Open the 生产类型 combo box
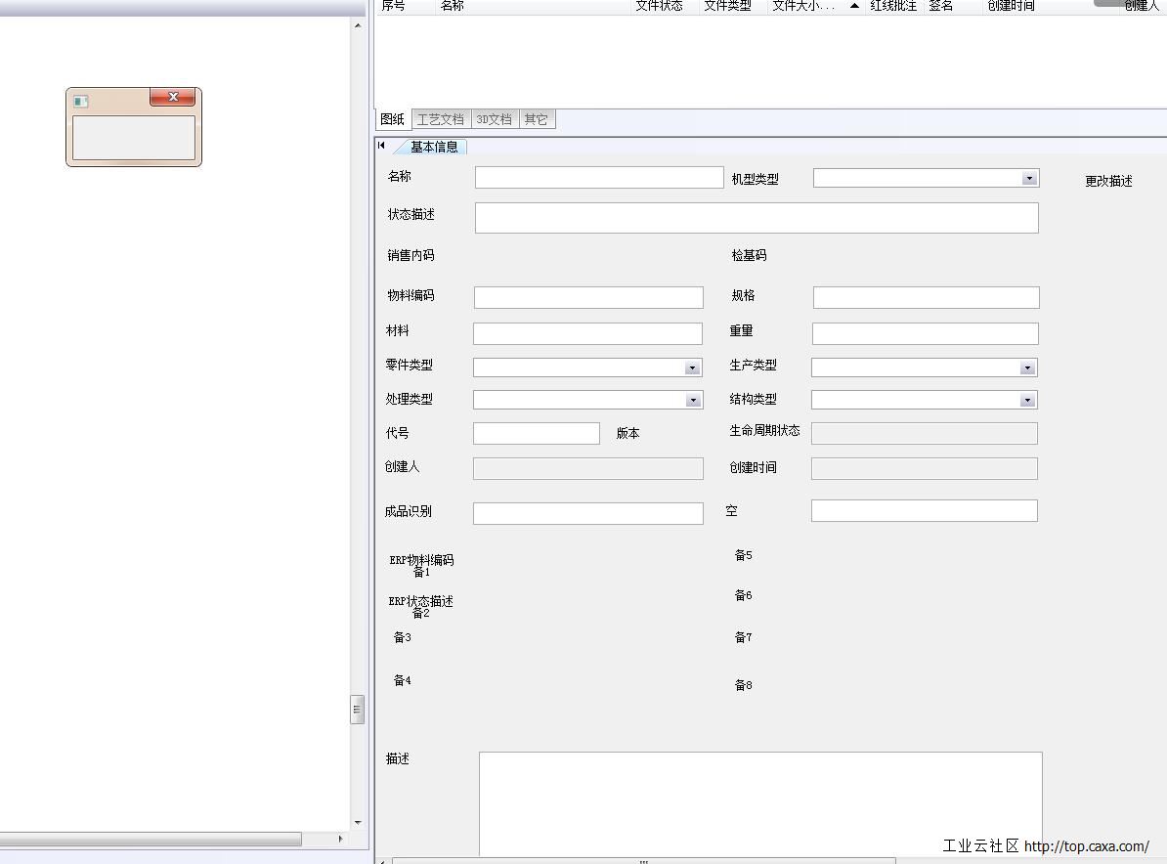The height and width of the screenshot is (864, 1167). coord(1026,368)
